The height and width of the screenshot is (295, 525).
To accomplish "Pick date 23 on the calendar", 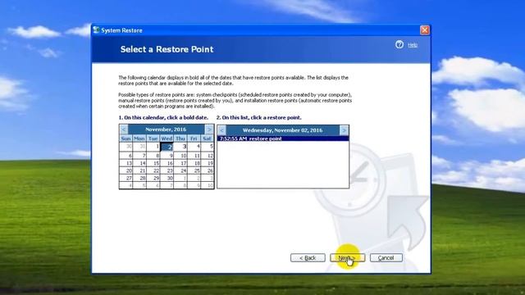I will [x=167, y=170].
